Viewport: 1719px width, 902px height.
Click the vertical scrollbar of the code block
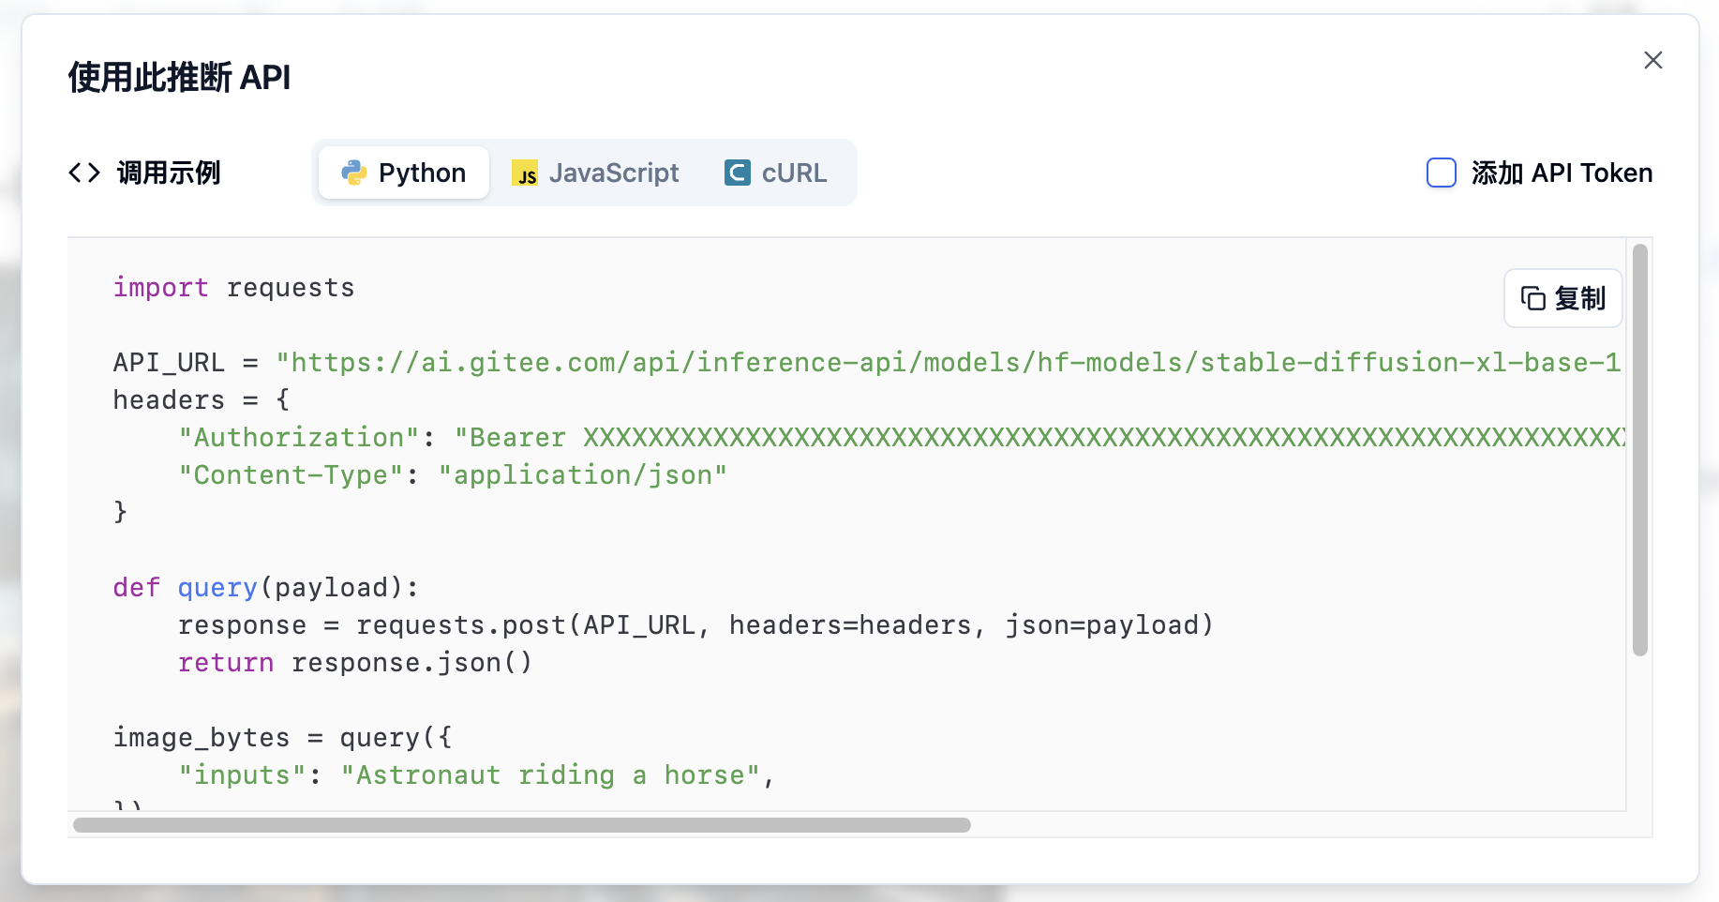[1639, 450]
